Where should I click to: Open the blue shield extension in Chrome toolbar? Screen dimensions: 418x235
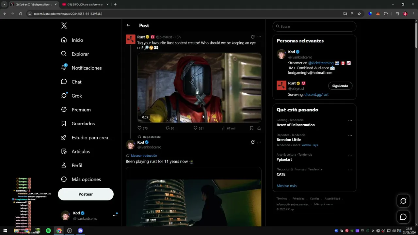tap(370, 14)
